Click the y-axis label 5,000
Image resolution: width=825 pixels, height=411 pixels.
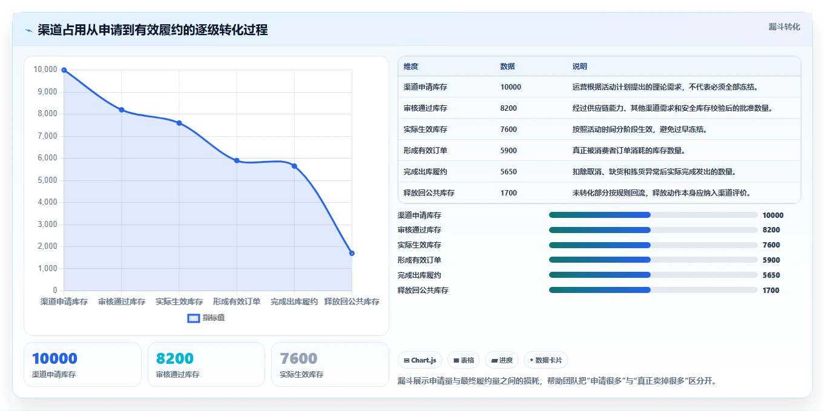[47, 180]
